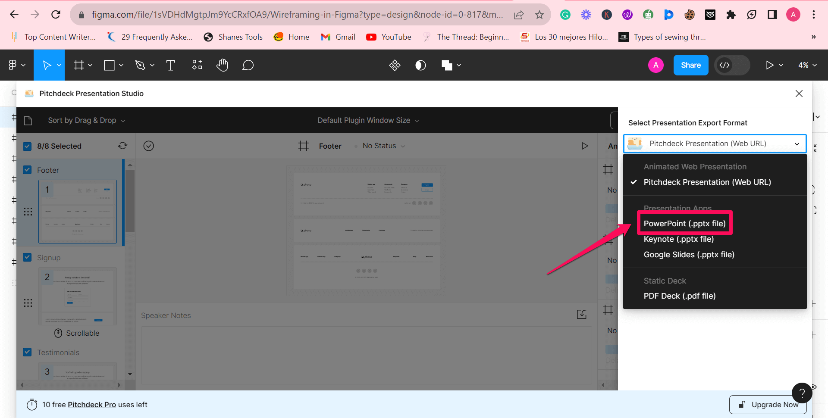Select the Move tool

tap(47, 65)
